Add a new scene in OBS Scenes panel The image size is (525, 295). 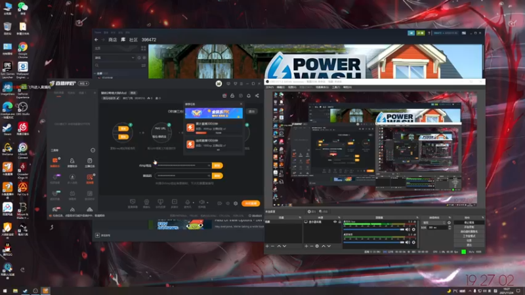(x=267, y=246)
